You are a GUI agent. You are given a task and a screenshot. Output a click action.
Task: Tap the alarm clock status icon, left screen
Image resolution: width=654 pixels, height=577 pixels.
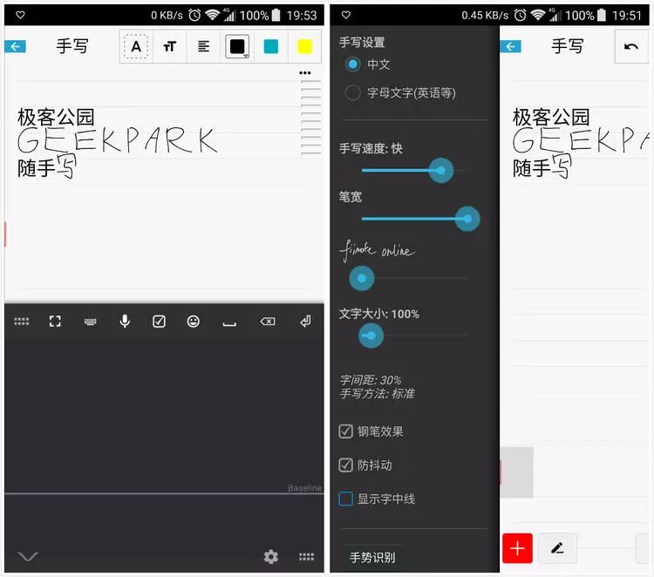[194, 16]
